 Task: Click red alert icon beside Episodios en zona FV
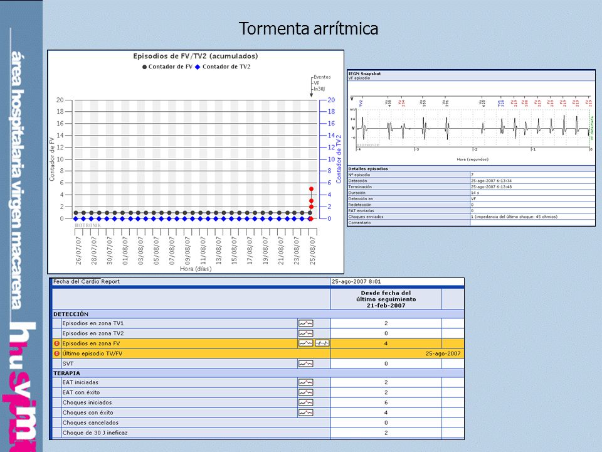point(57,343)
